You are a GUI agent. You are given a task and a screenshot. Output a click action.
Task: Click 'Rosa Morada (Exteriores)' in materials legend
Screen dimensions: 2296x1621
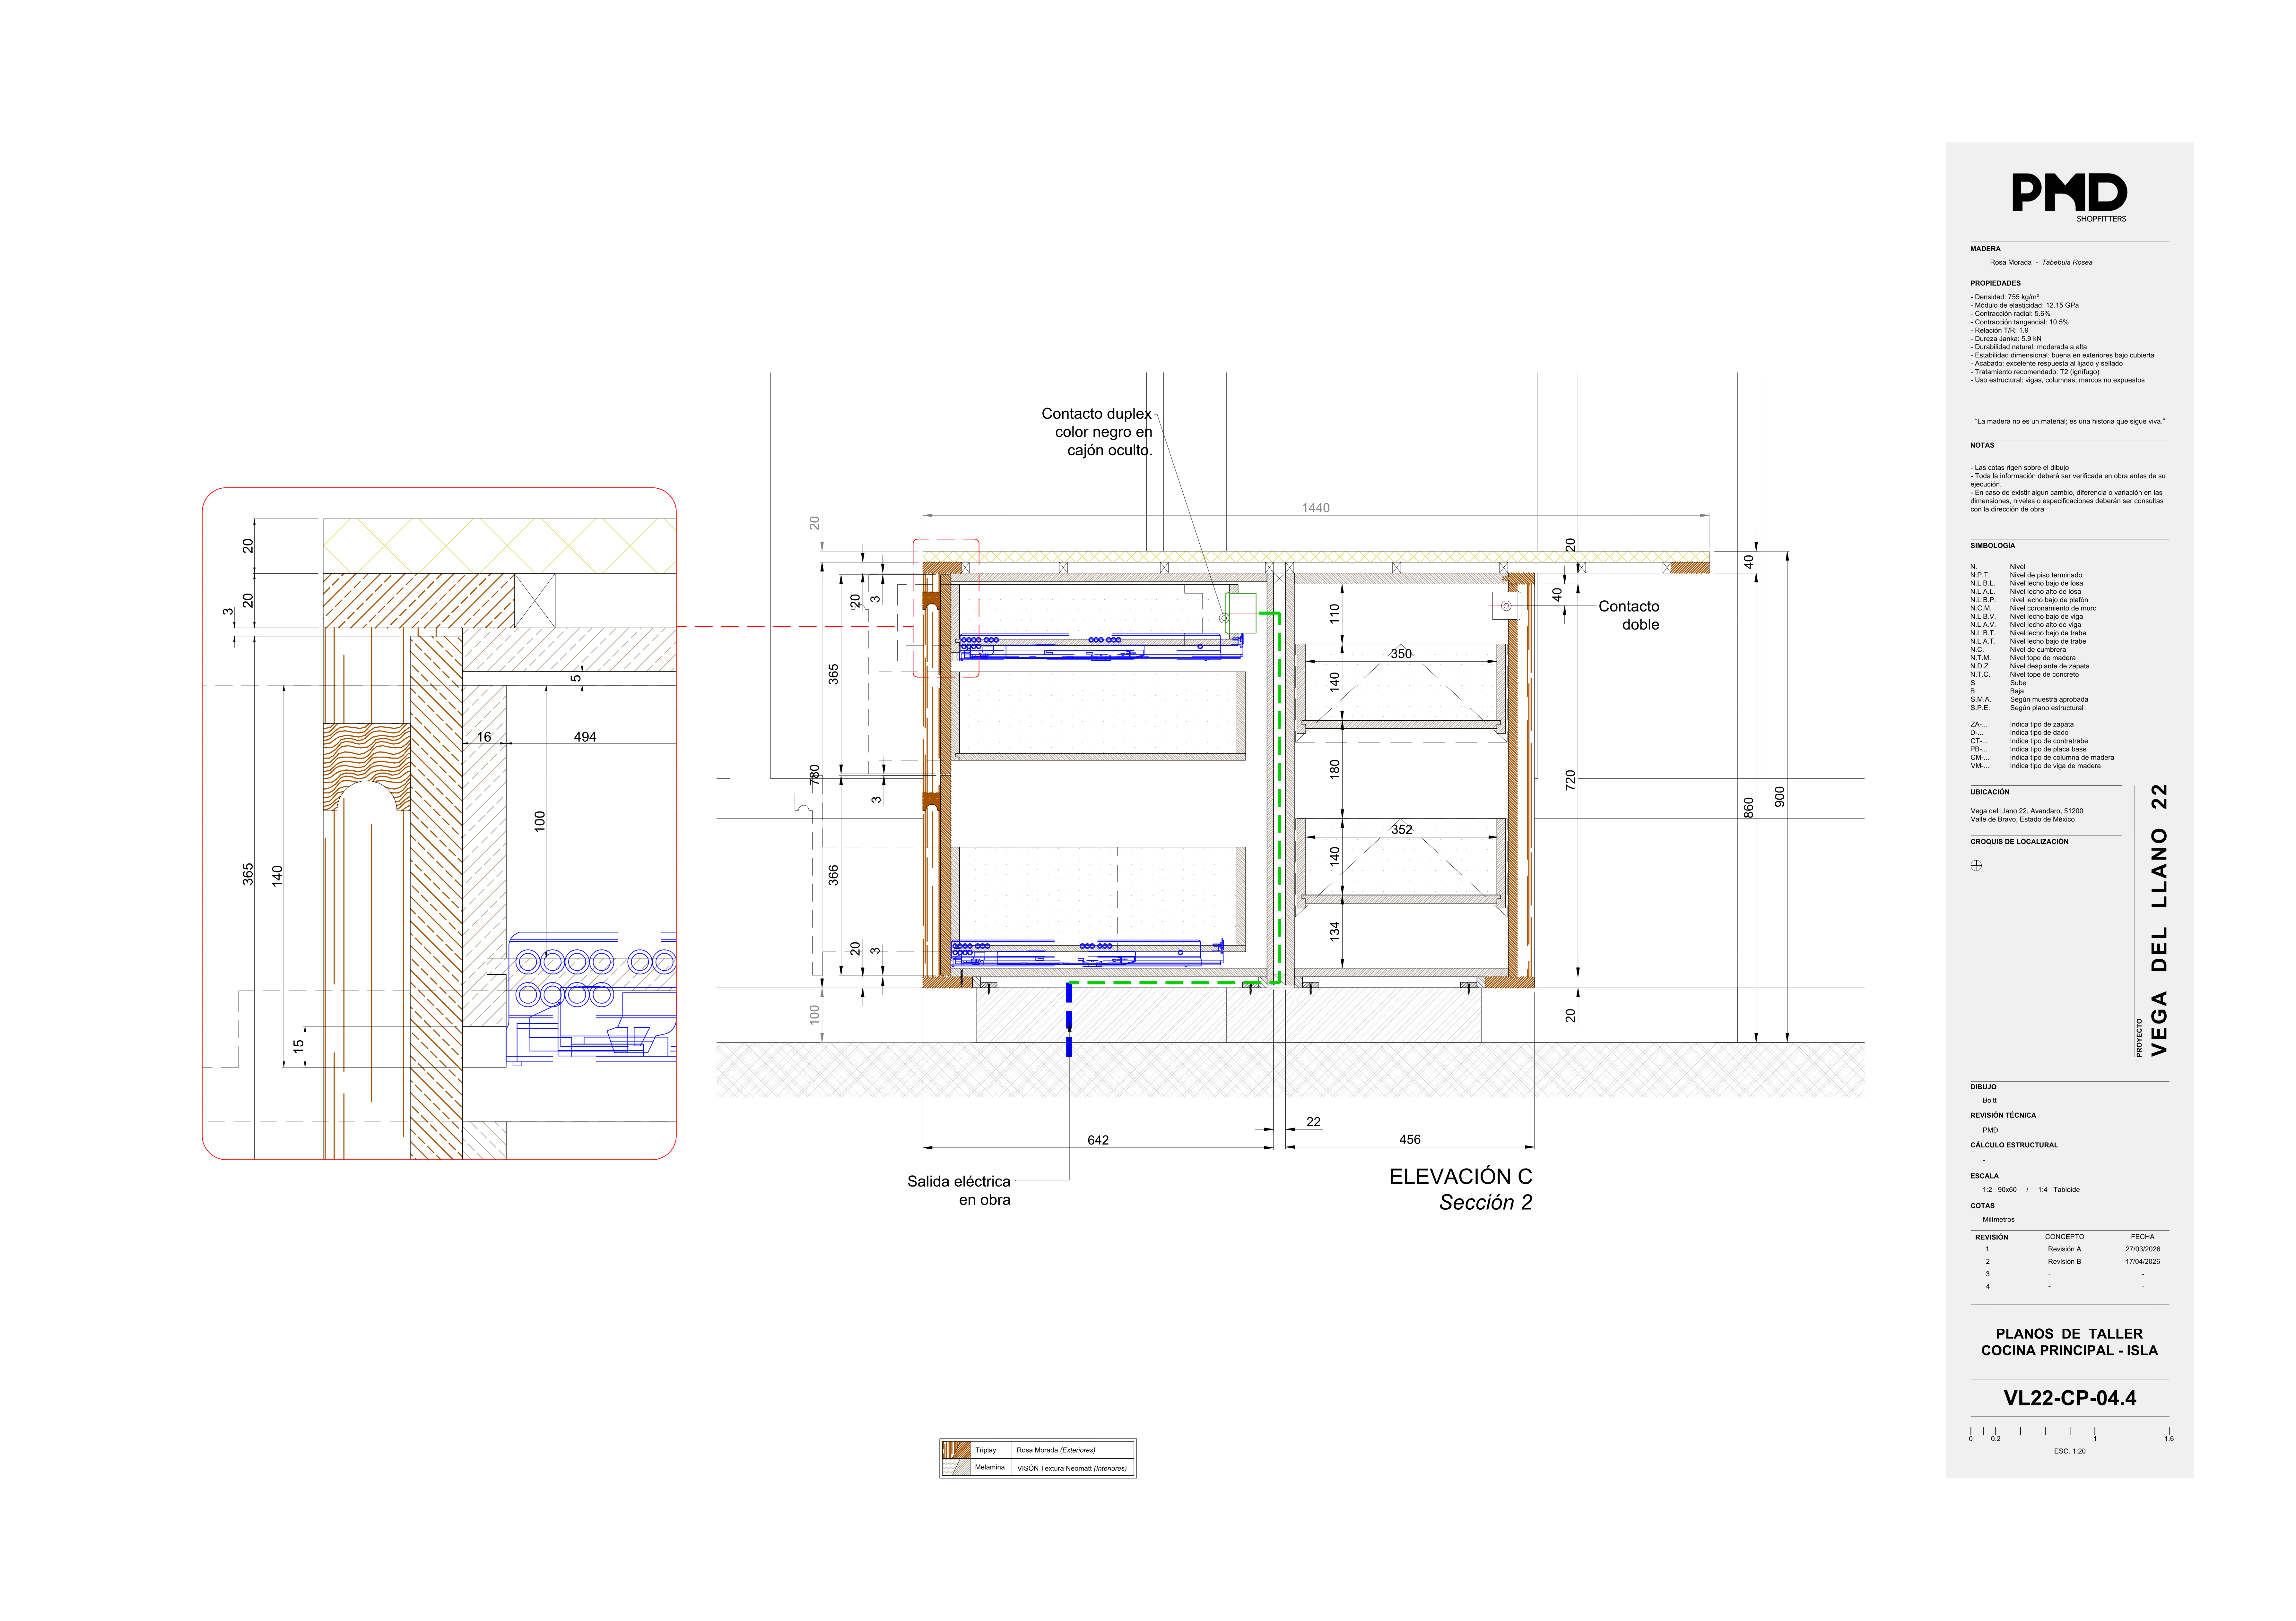(1056, 1450)
